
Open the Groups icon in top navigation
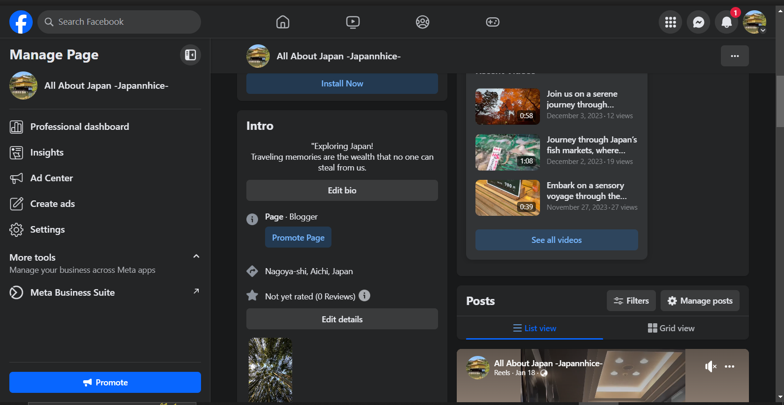tap(423, 22)
